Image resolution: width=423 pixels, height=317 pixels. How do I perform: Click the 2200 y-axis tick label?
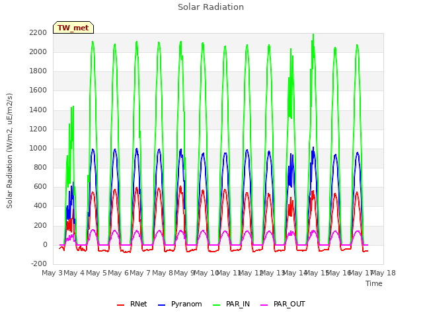tap(38, 32)
